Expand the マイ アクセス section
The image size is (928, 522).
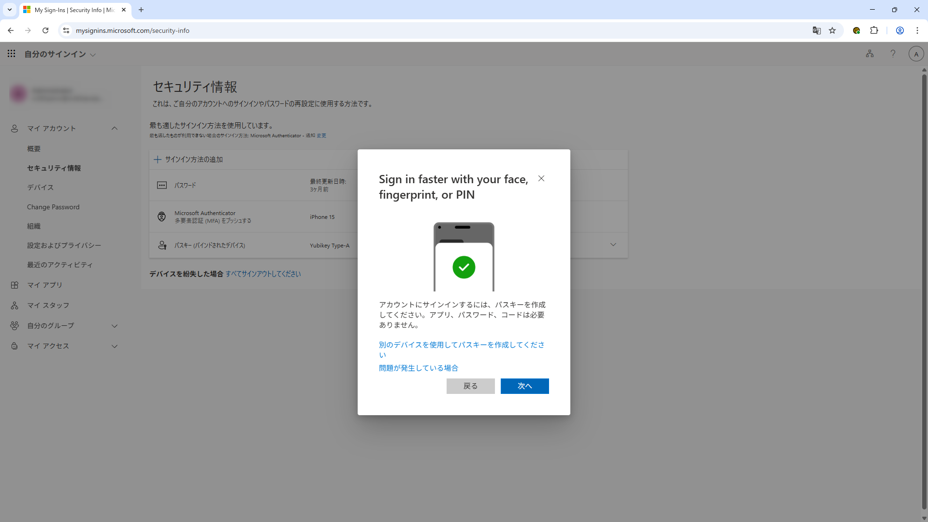(x=115, y=346)
